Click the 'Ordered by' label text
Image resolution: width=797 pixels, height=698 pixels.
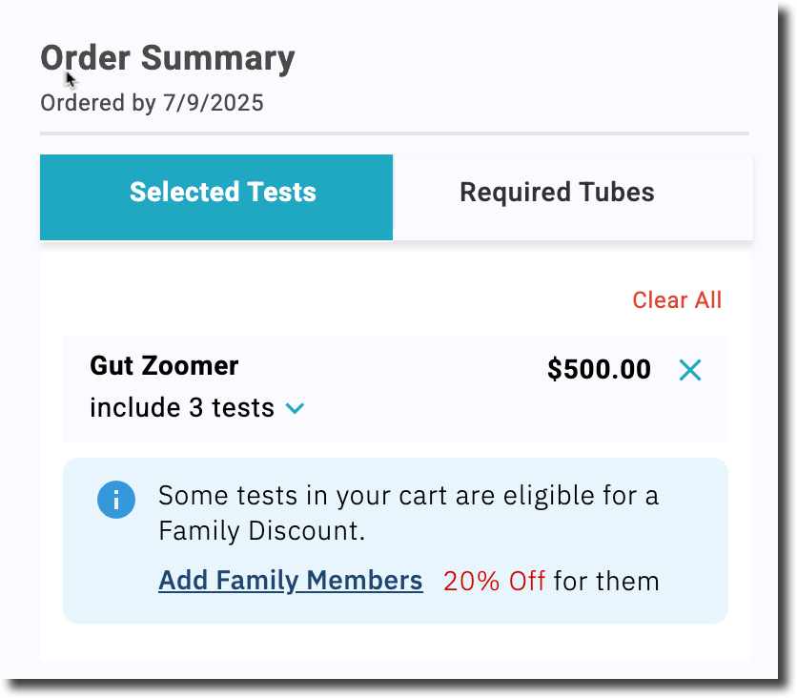98,103
